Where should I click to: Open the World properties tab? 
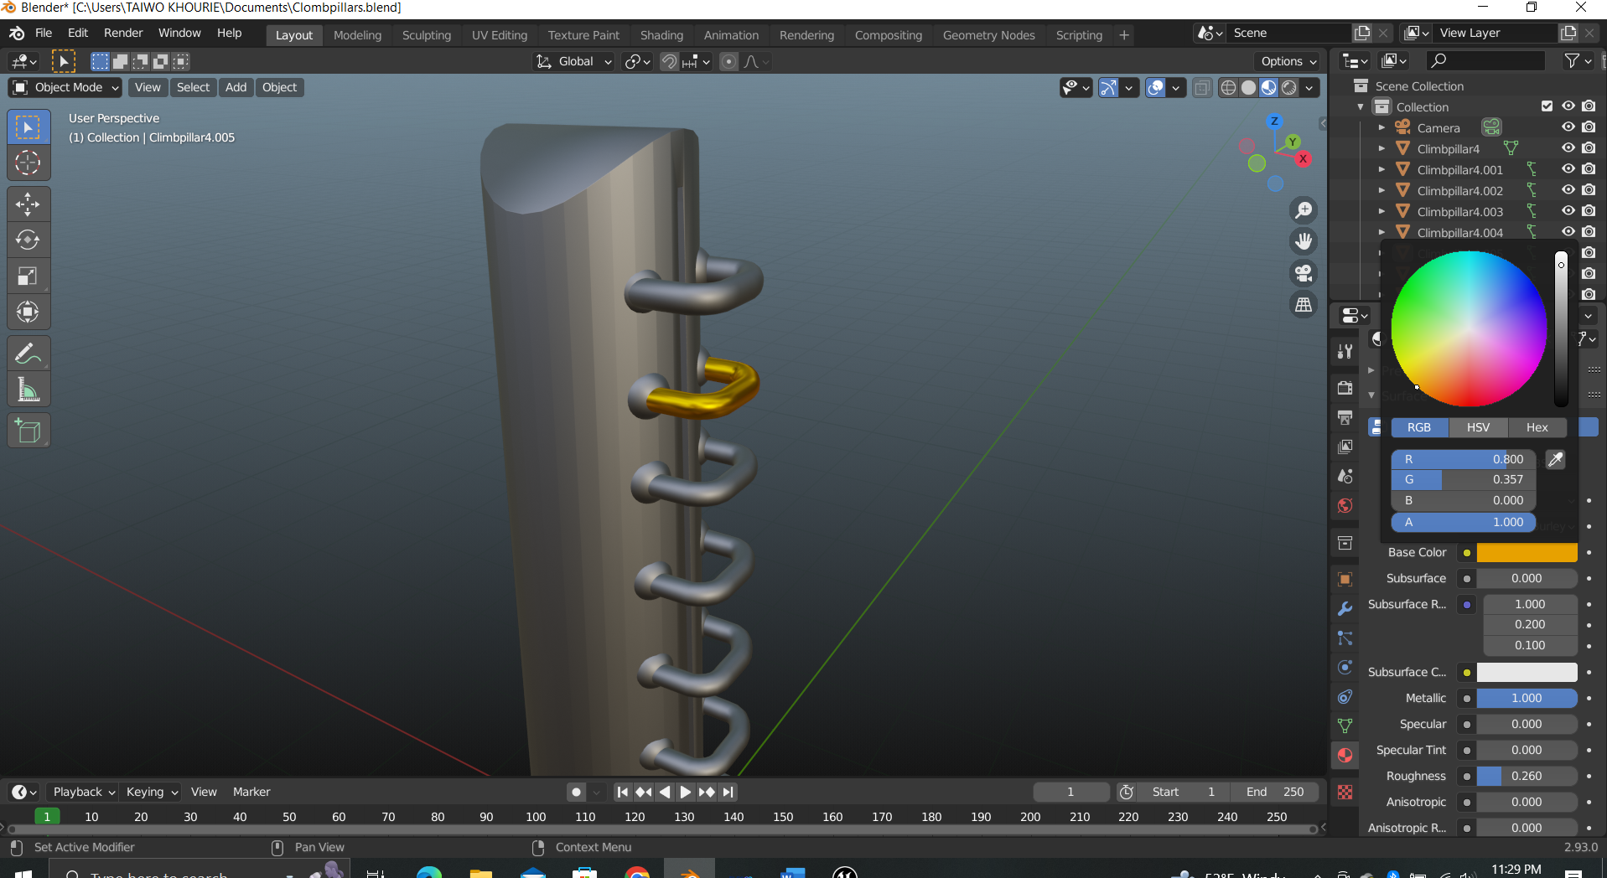(1345, 505)
